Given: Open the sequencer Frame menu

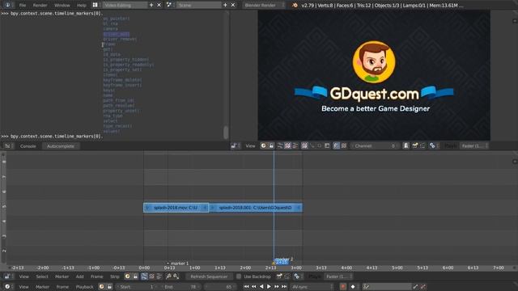Looking at the screenshot, I should point(97,276).
